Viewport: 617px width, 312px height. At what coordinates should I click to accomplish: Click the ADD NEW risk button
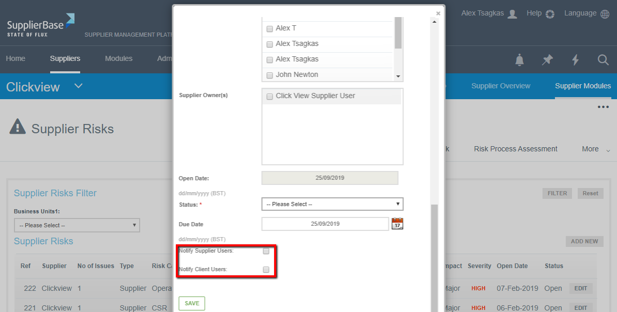point(584,241)
